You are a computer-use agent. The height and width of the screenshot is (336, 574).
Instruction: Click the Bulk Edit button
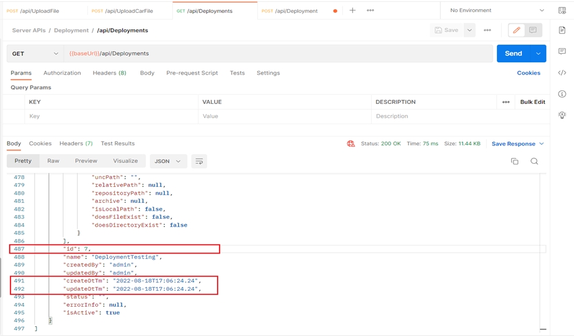pos(532,102)
